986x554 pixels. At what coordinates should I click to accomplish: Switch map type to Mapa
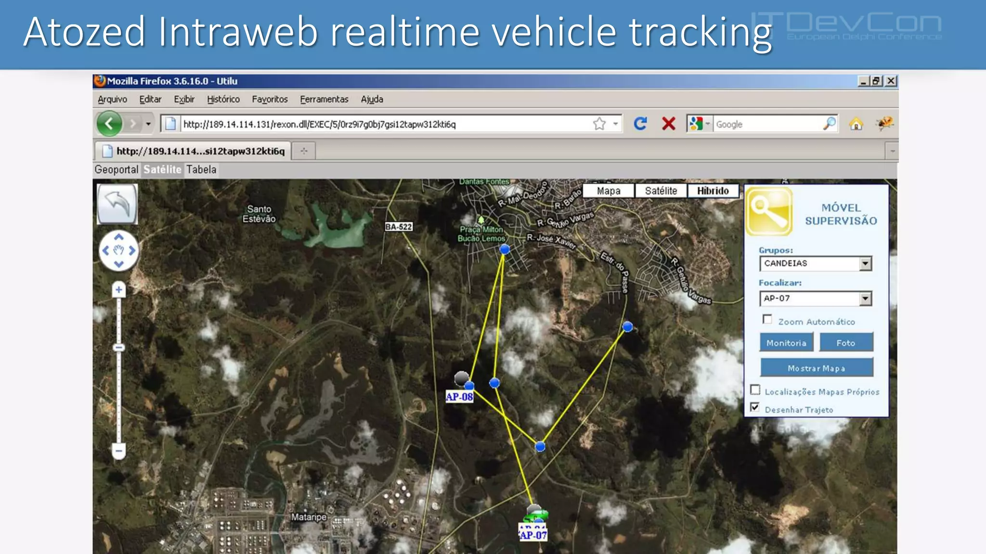609,191
